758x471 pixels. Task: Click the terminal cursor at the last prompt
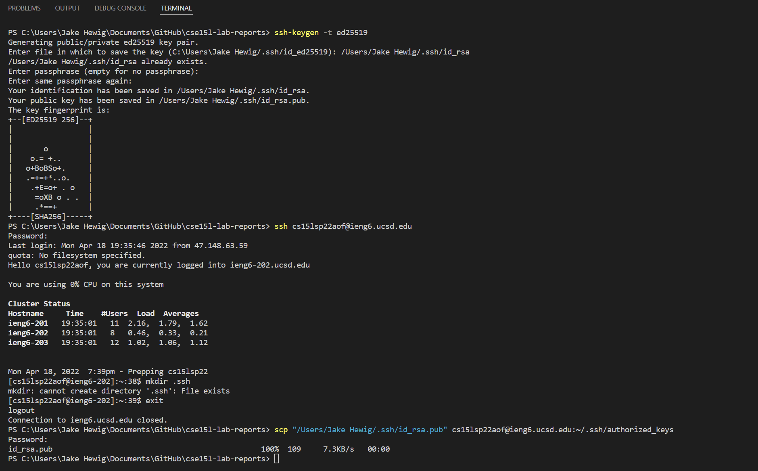point(277,459)
